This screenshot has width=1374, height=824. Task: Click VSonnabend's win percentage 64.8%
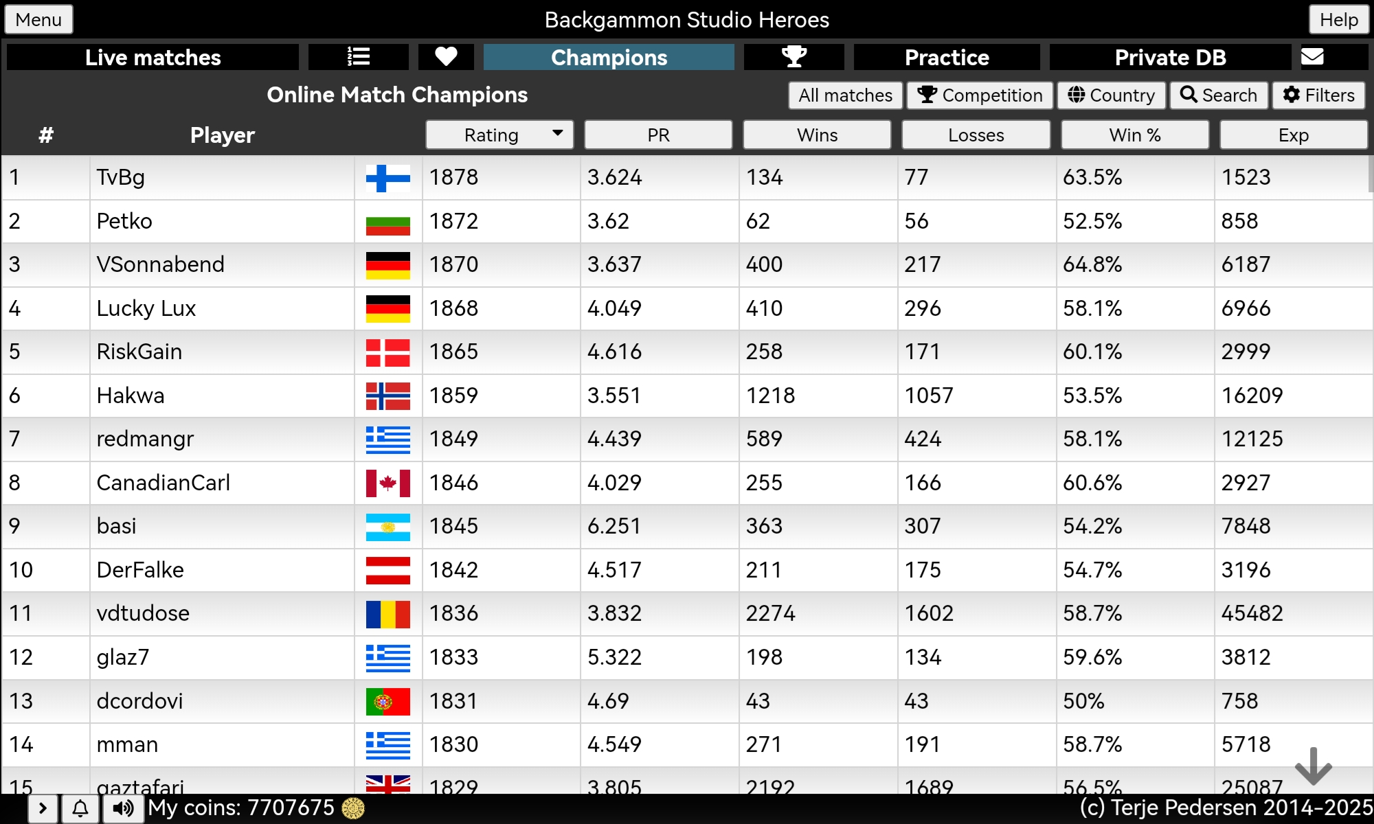[1093, 265]
